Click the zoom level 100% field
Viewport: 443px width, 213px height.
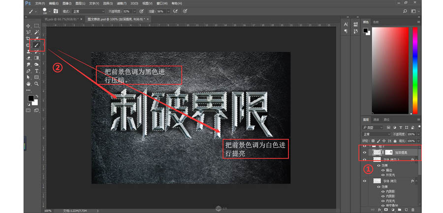(48, 211)
